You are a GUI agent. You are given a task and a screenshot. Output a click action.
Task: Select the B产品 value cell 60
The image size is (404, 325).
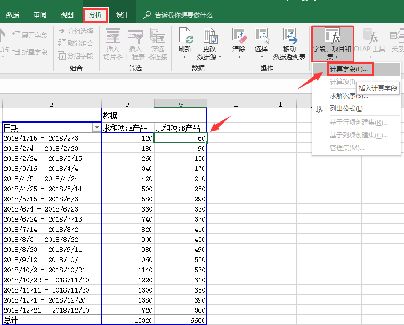pyautogui.click(x=180, y=138)
